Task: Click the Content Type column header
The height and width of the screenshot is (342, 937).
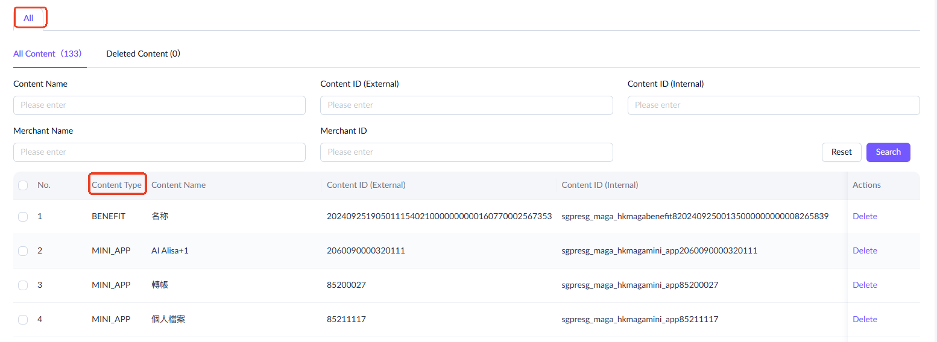Action: point(117,185)
